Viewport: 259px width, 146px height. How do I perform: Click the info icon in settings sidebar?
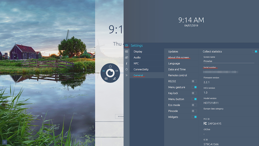[127, 63]
